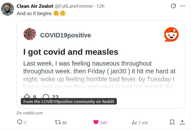The width and height of the screenshot is (191, 130).
Task: Click the Reddit post preview text
Action: (x=99, y=71)
